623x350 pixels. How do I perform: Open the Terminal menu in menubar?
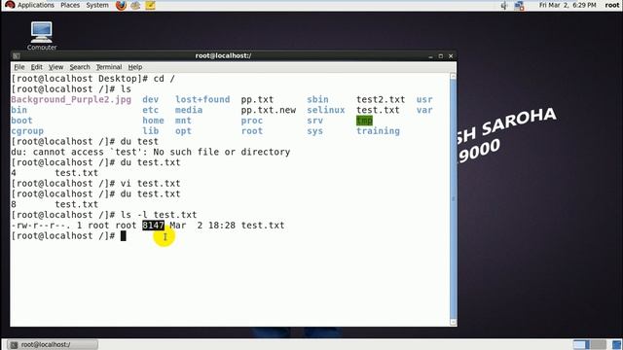coord(109,67)
